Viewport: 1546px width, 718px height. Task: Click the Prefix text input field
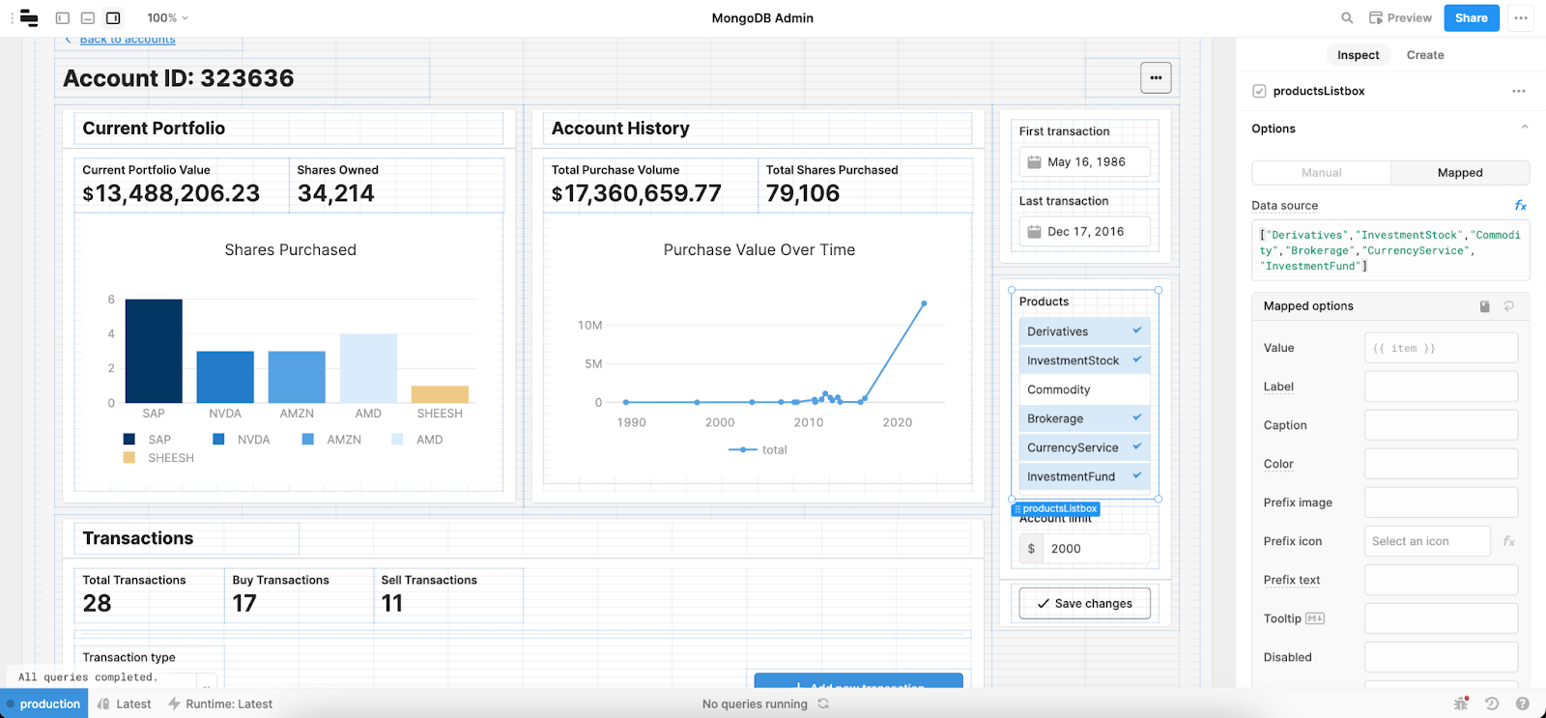coord(1441,580)
